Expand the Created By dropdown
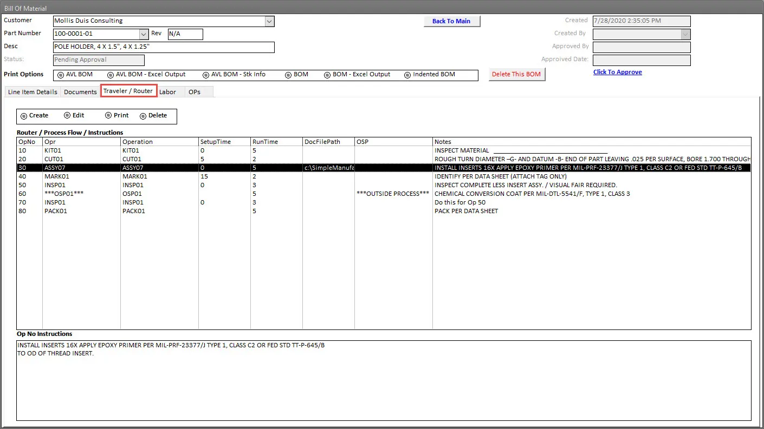The width and height of the screenshot is (764, 429). coord(685,34)
